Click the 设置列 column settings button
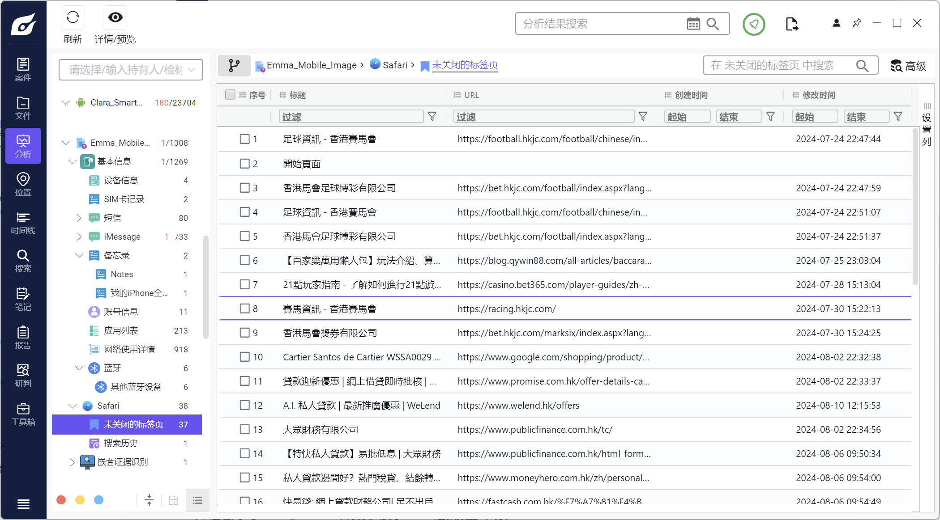 tap(927, 124)
